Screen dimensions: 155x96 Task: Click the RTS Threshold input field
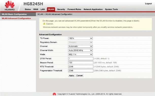81,67
